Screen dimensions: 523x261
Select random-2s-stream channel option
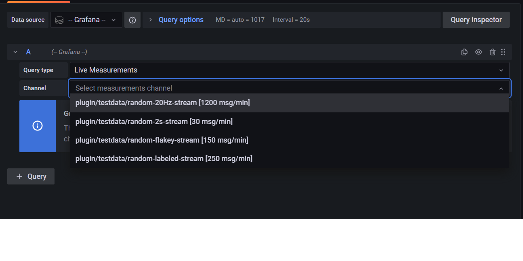(x=290, y=121)
